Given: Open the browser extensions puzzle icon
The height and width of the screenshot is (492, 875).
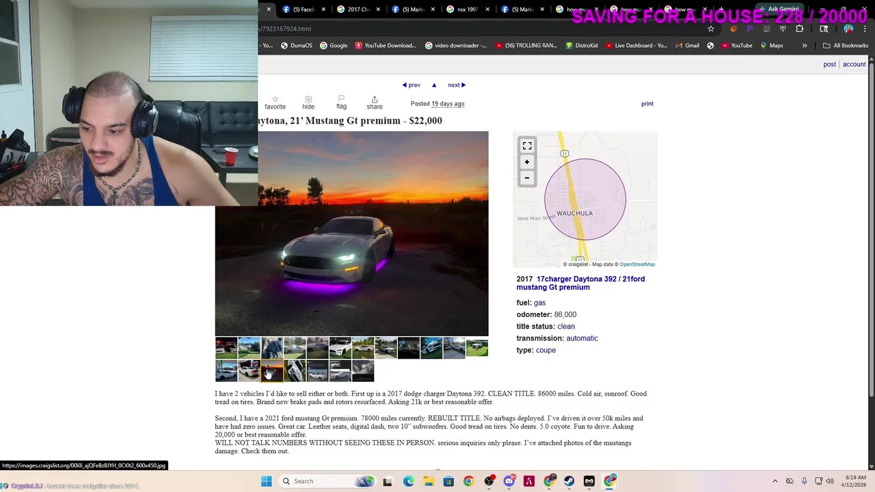Looking at the screenshot, I should click(x=799, y=29).
